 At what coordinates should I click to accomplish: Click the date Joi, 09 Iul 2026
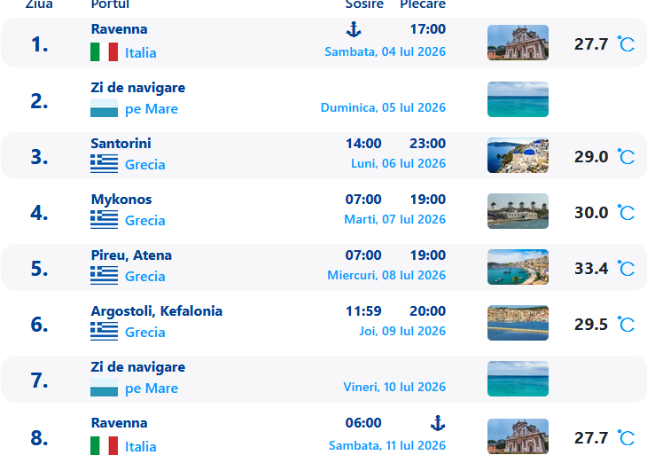[402, 331]
